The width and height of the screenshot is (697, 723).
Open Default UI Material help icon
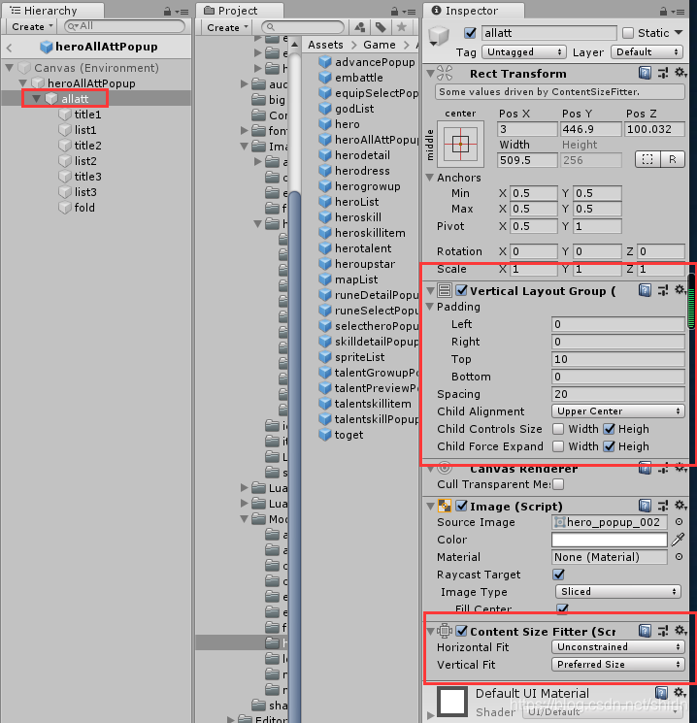point(661,693)
